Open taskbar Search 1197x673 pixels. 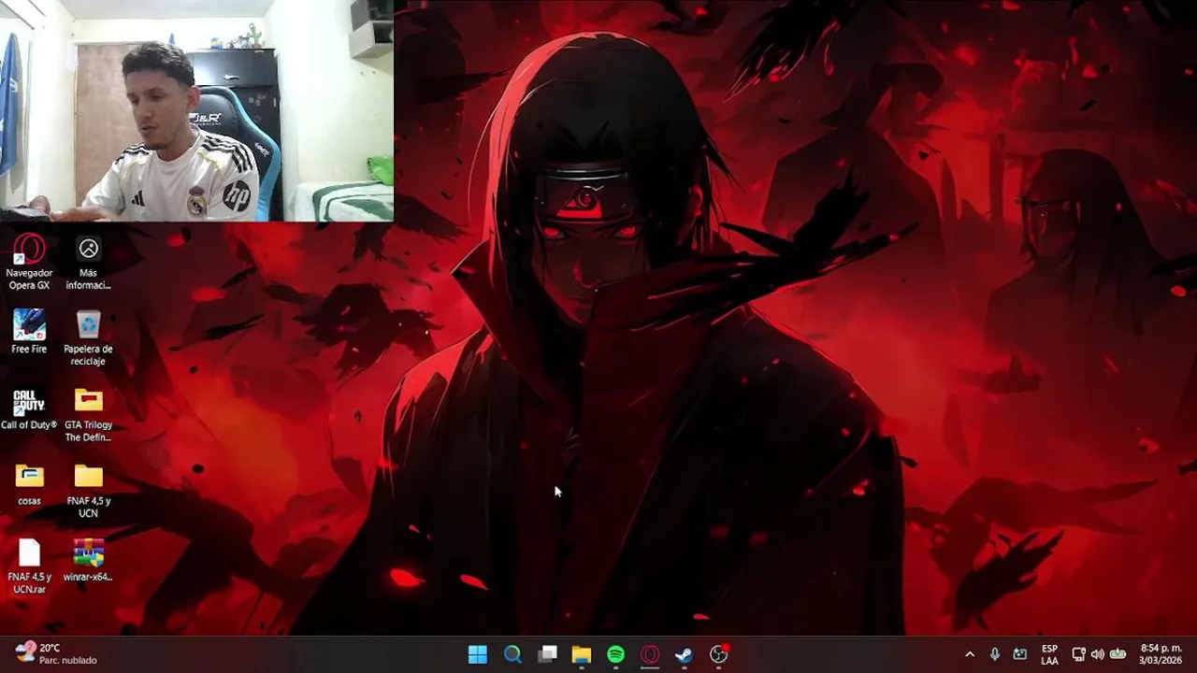tap(512, 654)
